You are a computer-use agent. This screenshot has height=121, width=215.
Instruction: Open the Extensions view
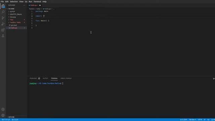pos(3,30)
